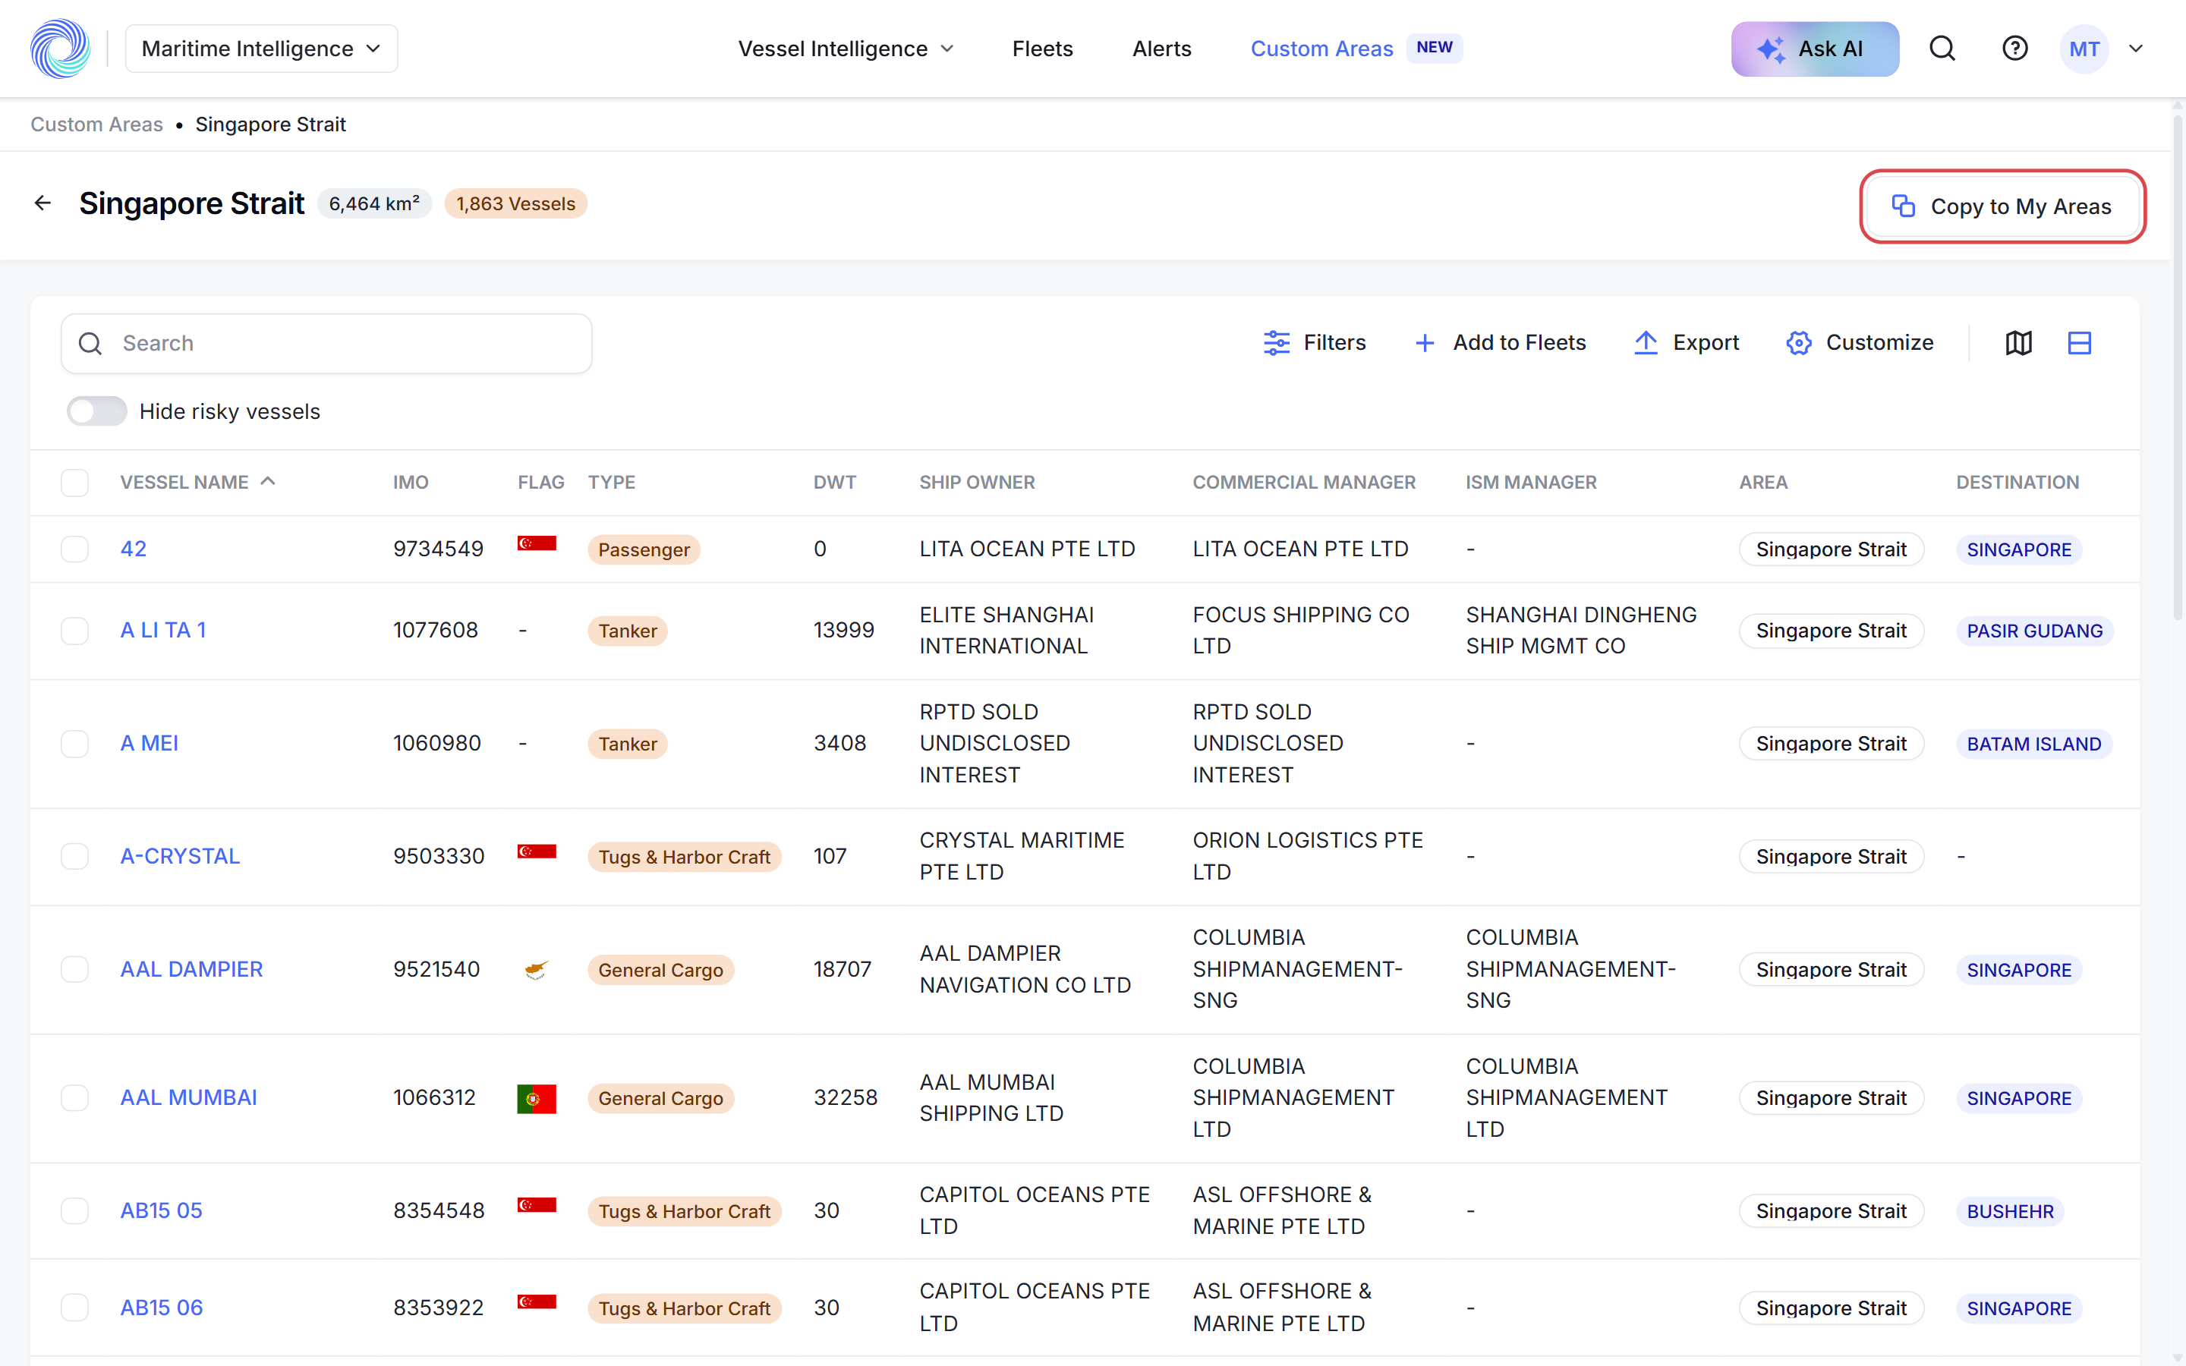Click the Ask AI sparkle button
This screenshot has width=2186, height=1366.
click(1815, 49)
